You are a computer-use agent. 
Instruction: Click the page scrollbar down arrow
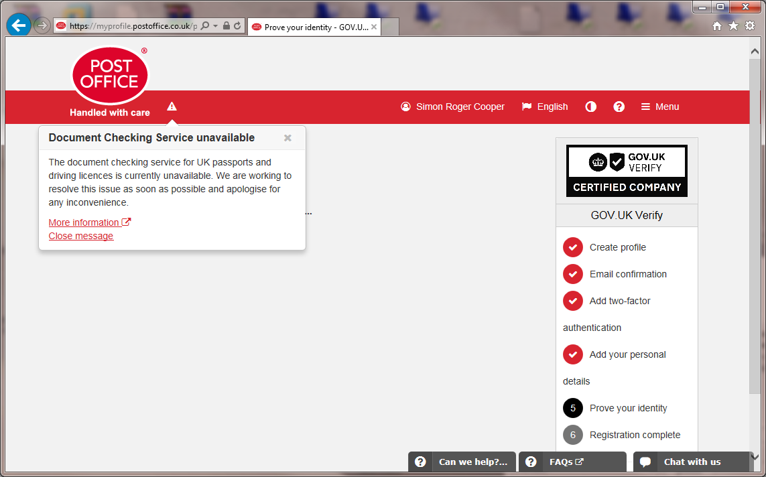click(x=755, y=458)
